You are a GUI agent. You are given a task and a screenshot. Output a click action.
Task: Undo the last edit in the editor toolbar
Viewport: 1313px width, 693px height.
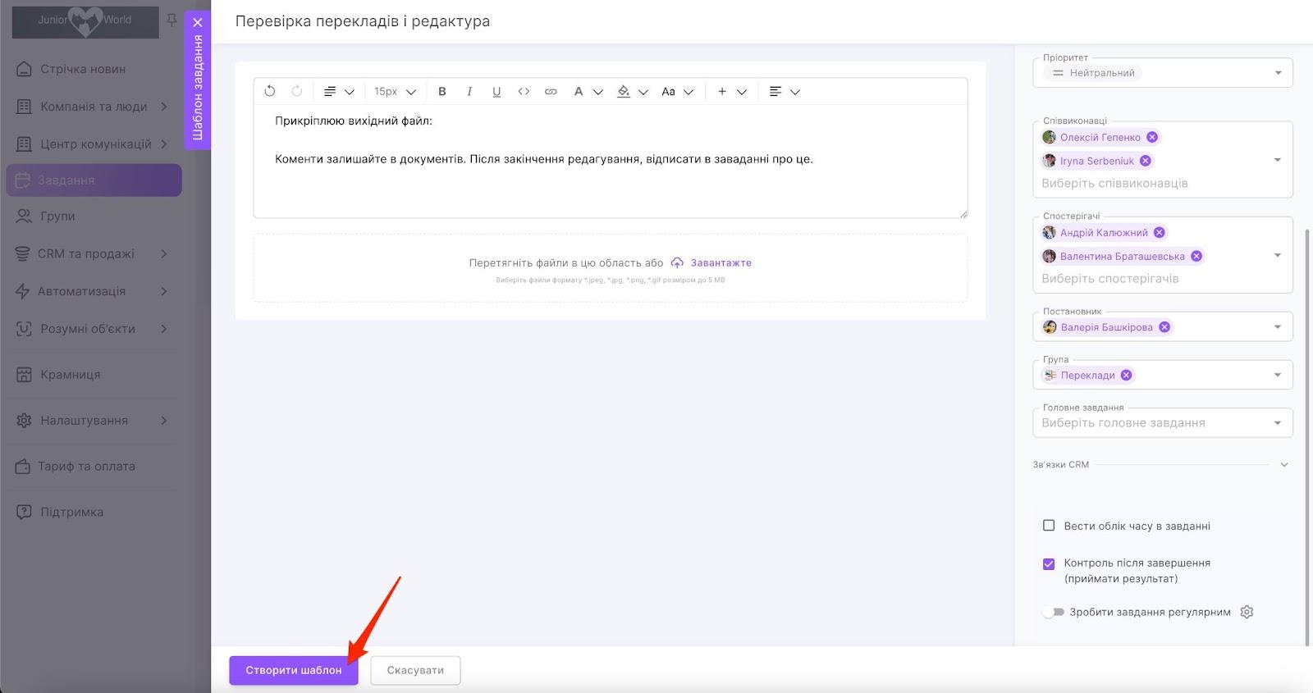(x=270, y=91)
